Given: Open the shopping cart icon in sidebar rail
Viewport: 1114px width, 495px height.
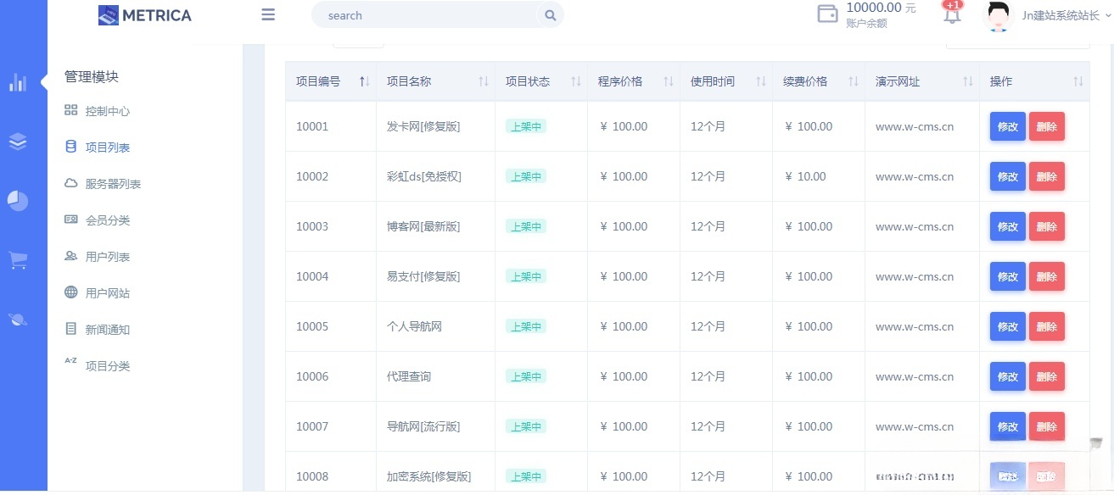Looking at the screenshot, I should (x=17, y=260).
